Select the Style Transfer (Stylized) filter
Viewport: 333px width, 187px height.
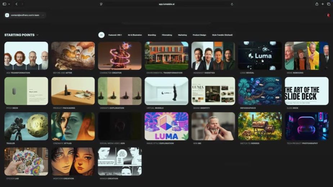(x=222, y=35)
